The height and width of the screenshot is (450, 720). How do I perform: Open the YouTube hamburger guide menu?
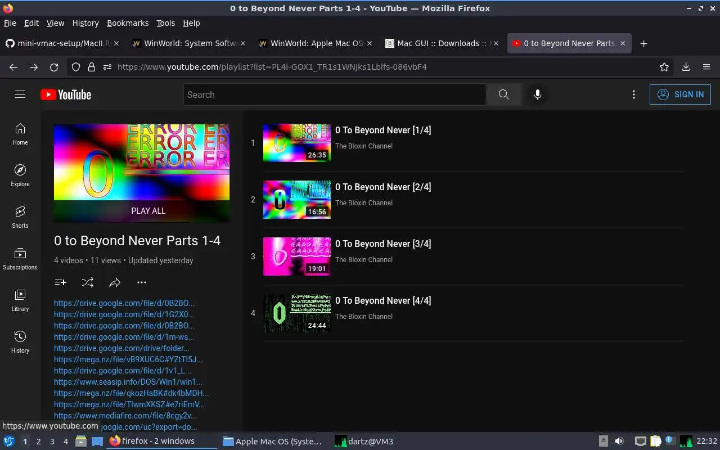coord(20,94)
